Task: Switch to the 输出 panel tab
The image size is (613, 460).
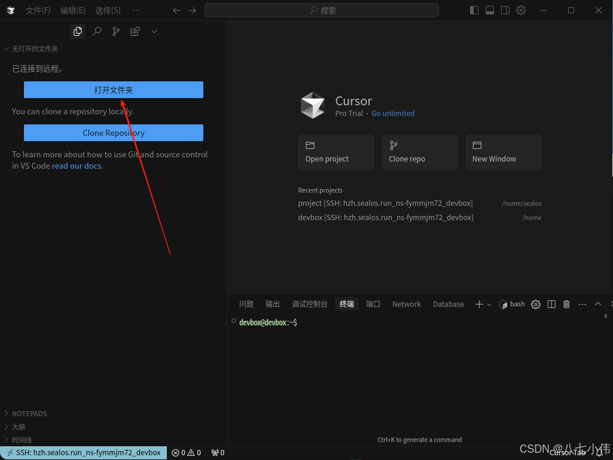Action: (273, 304)
